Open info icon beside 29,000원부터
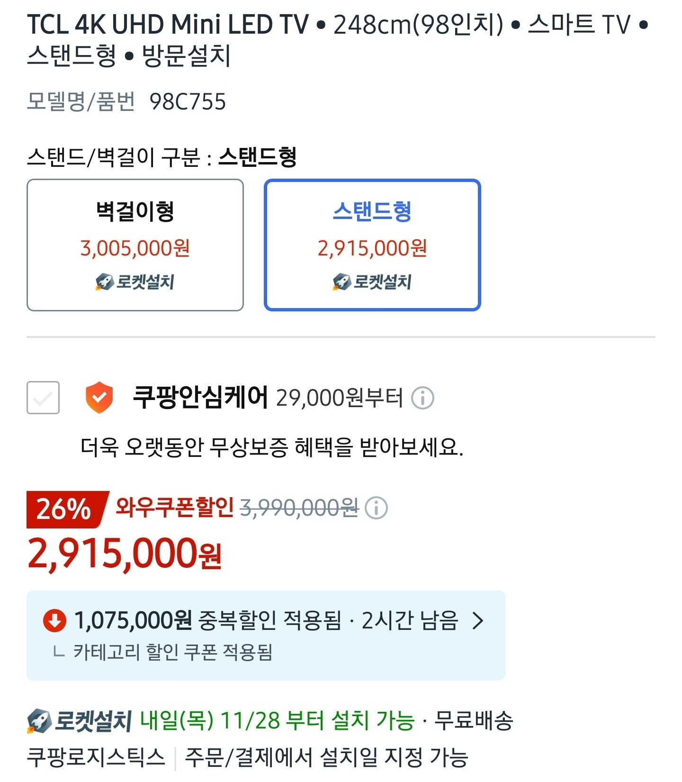The width and height of the screenshot is (682, 782). tap(422, 398)
